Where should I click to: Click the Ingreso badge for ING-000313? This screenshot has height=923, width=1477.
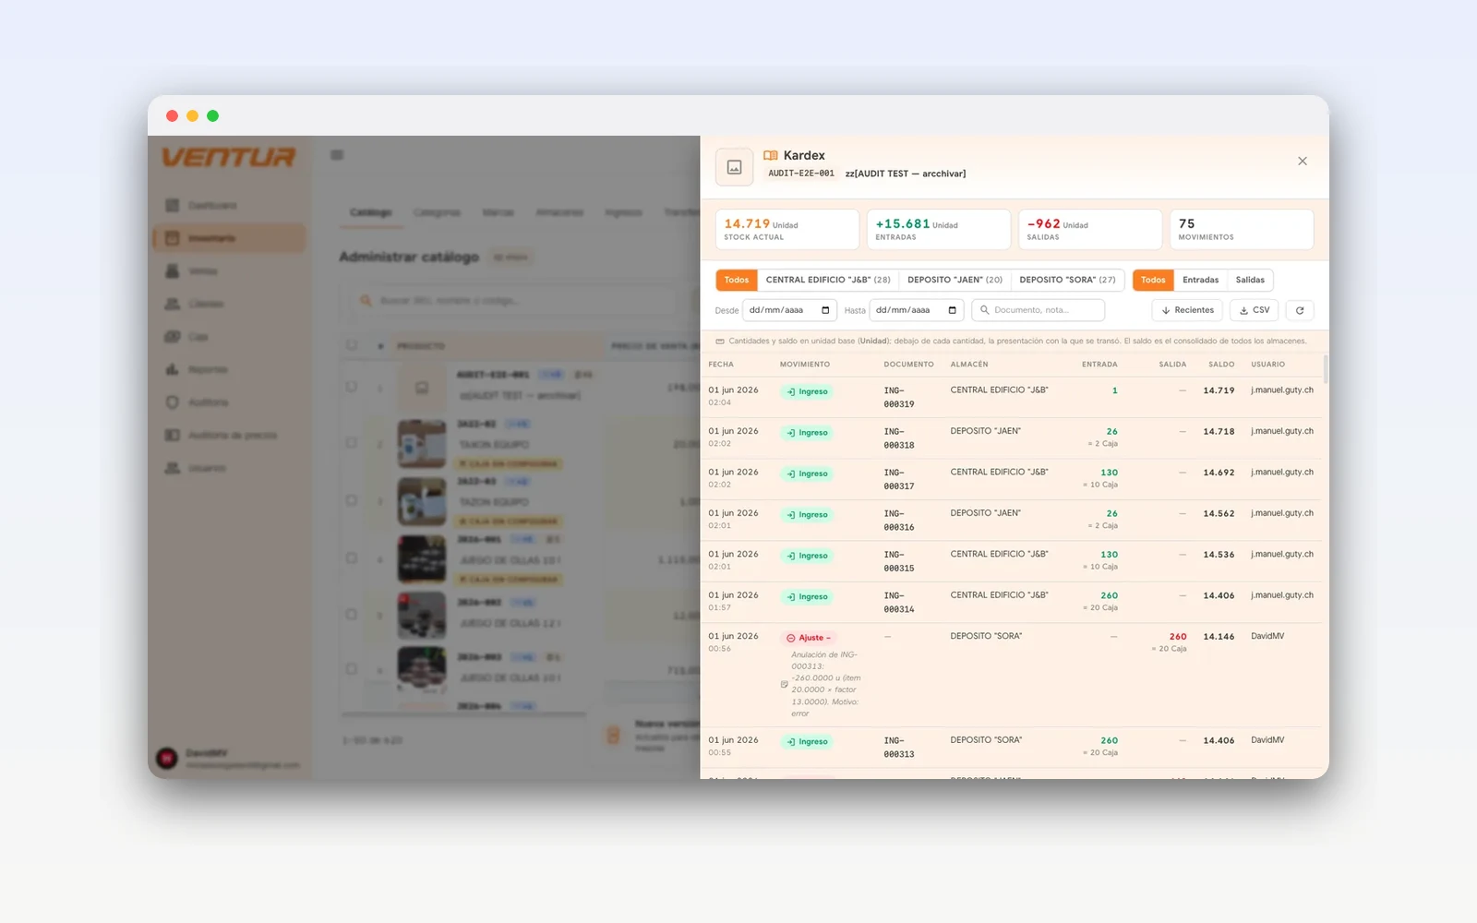[807, 742]
